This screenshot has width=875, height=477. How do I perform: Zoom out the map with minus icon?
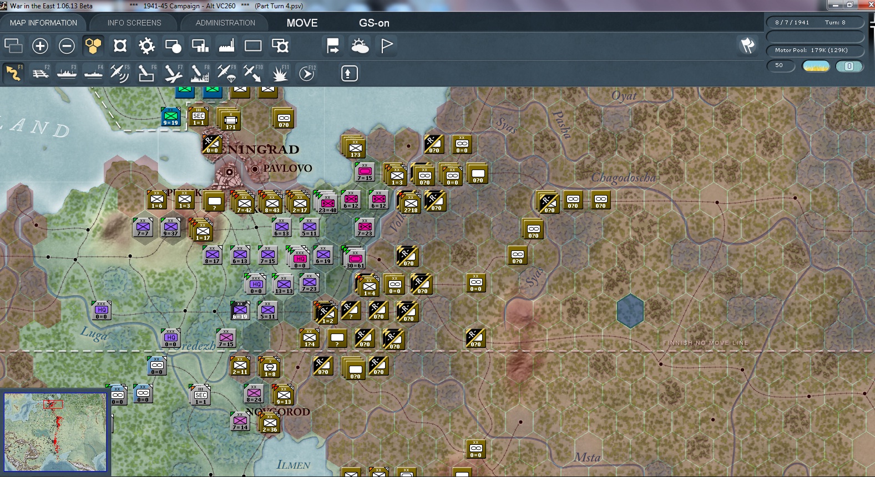(x=67, y=45)
